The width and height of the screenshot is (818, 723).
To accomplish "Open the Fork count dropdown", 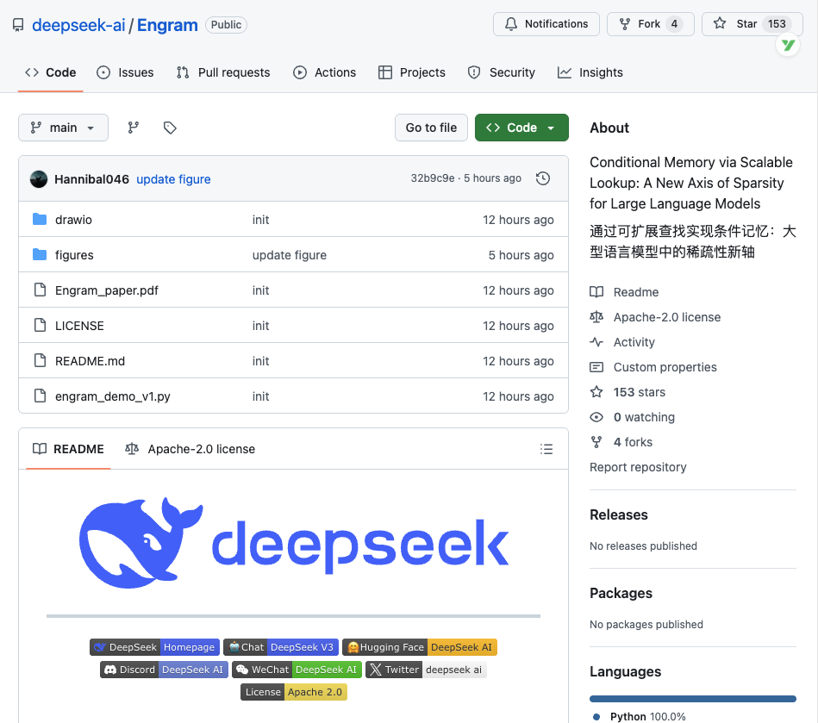I will pyautogui.click(x=650, y=24).
